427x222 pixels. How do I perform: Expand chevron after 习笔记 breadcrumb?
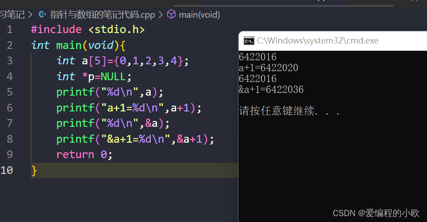(x=30, y=14)
